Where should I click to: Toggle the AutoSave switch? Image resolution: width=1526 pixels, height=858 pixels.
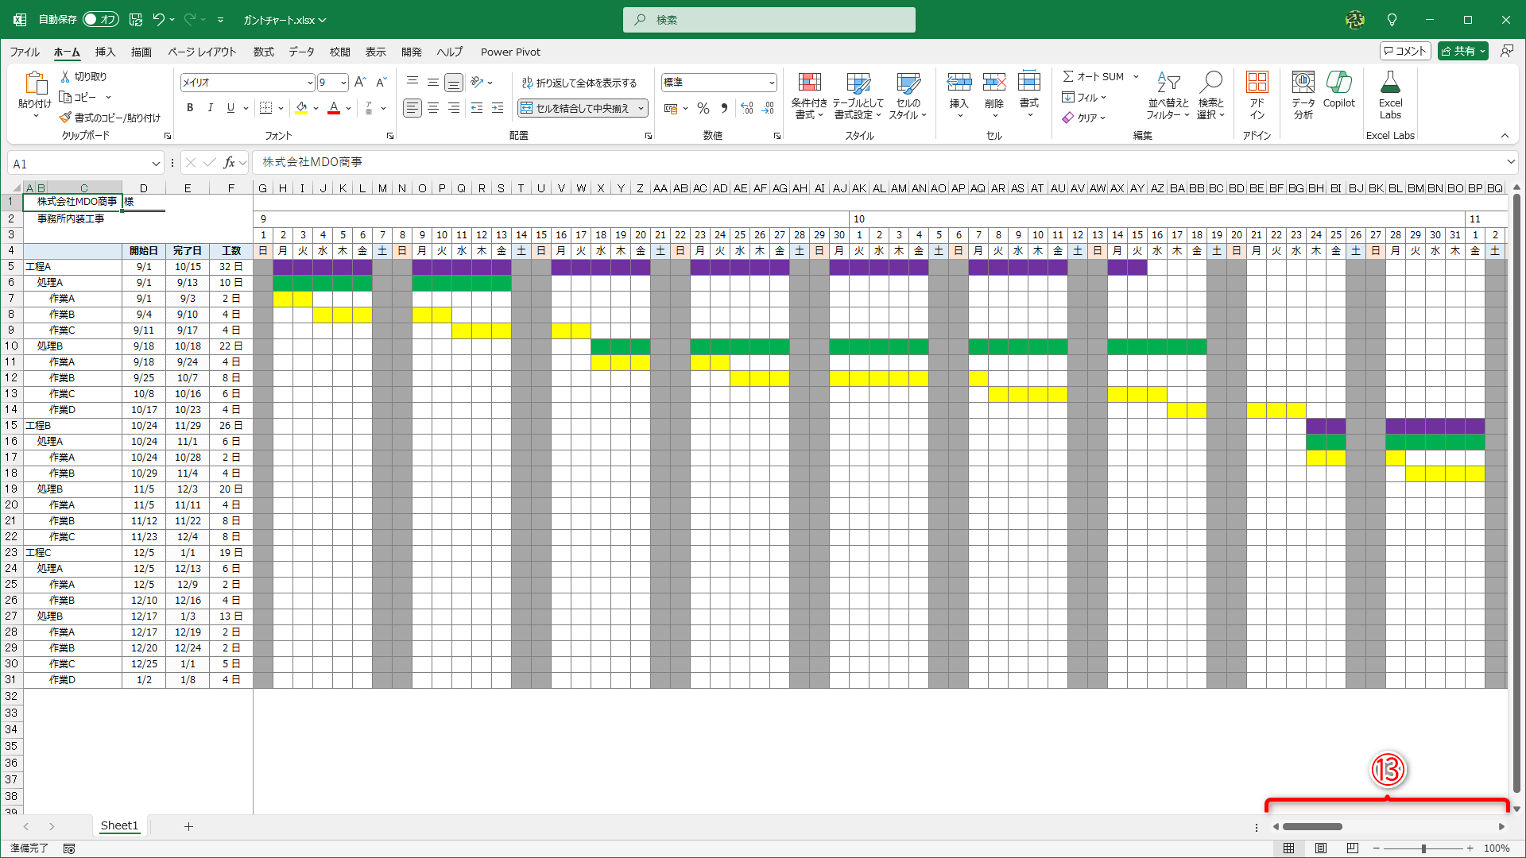[101, 19]
